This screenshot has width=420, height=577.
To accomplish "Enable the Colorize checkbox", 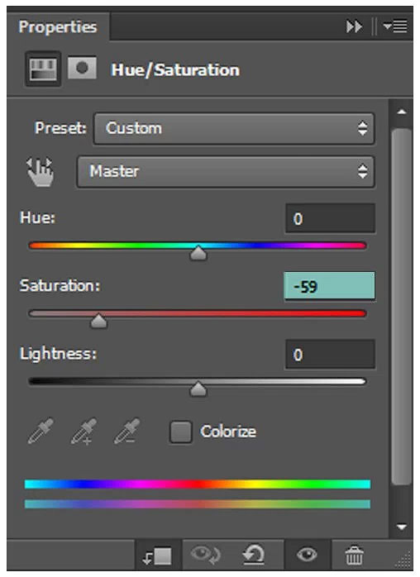I will [x=180, y=432].
